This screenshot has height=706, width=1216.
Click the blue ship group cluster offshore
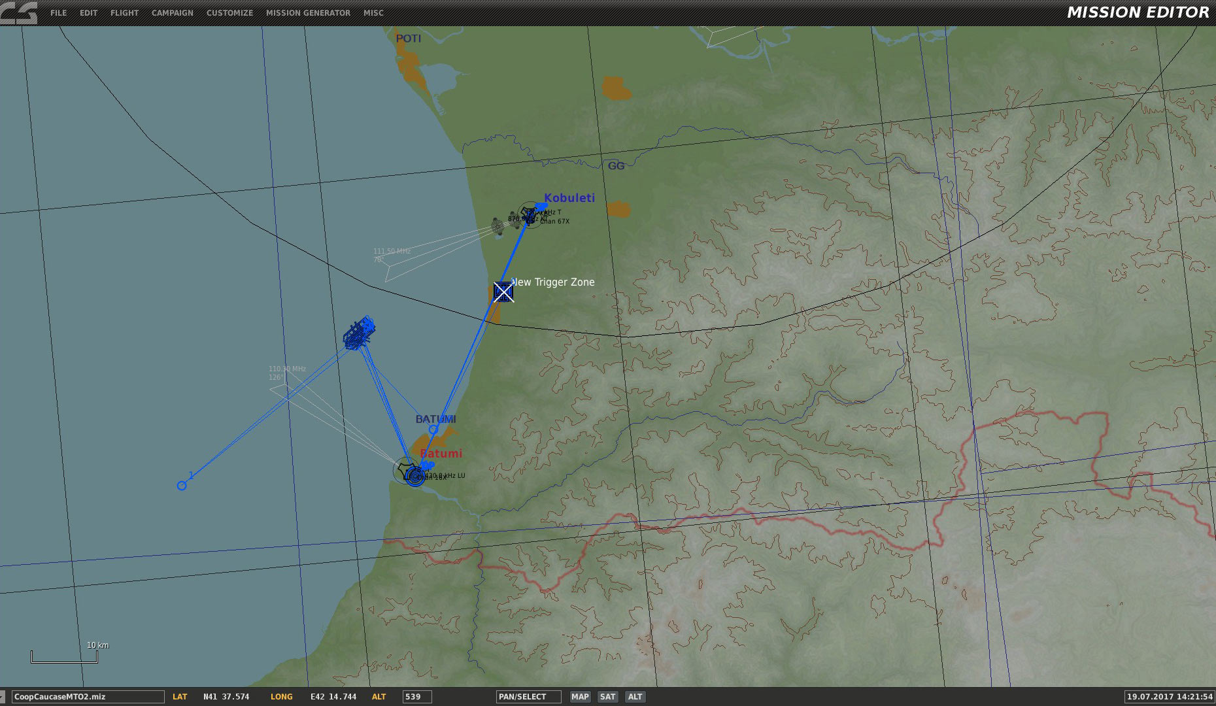(358, 334)
